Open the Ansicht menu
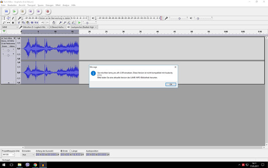 tap(22, 5)
